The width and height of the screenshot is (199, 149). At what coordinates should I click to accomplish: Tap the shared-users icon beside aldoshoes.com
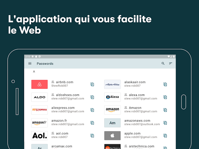(x=53, y=95)
